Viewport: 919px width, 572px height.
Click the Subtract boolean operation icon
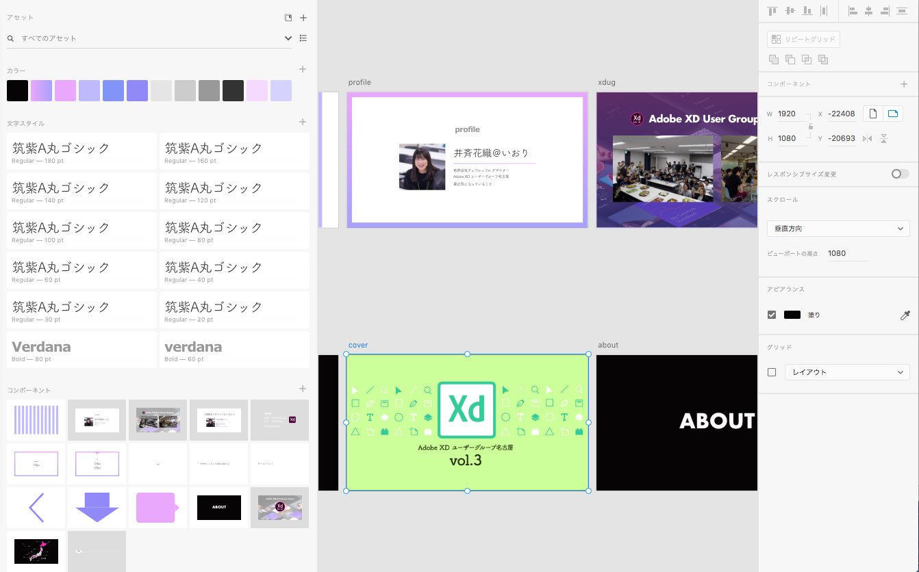[x=790, y=60]
